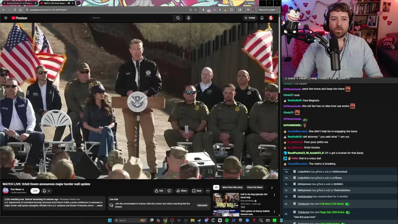The width and height of the screenshot is (398, 224).
Task: Expand video description with ...more
Action: [x=99, y=206]
